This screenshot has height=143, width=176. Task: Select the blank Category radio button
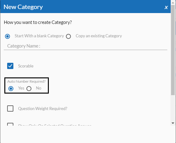pos(7,36)
